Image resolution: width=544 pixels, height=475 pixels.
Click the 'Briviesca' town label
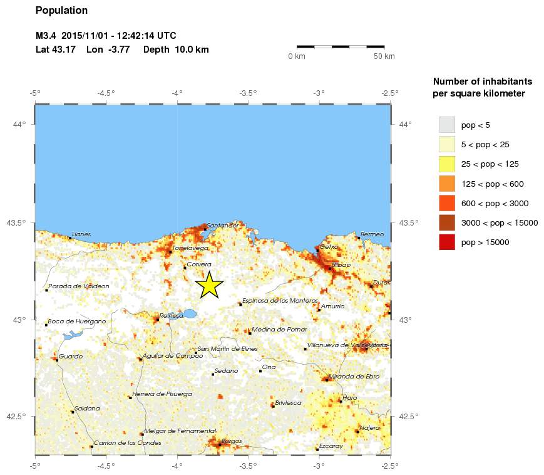pos(289,403)
